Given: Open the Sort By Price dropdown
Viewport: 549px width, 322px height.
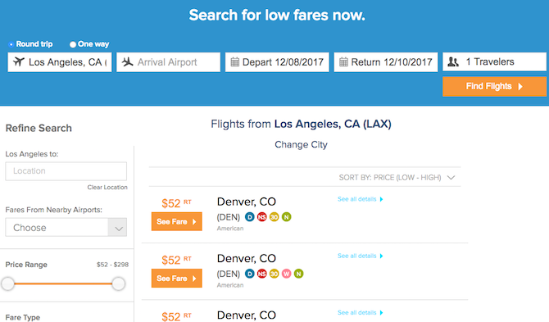Looking at the screenshot, I should pos(397,178).
